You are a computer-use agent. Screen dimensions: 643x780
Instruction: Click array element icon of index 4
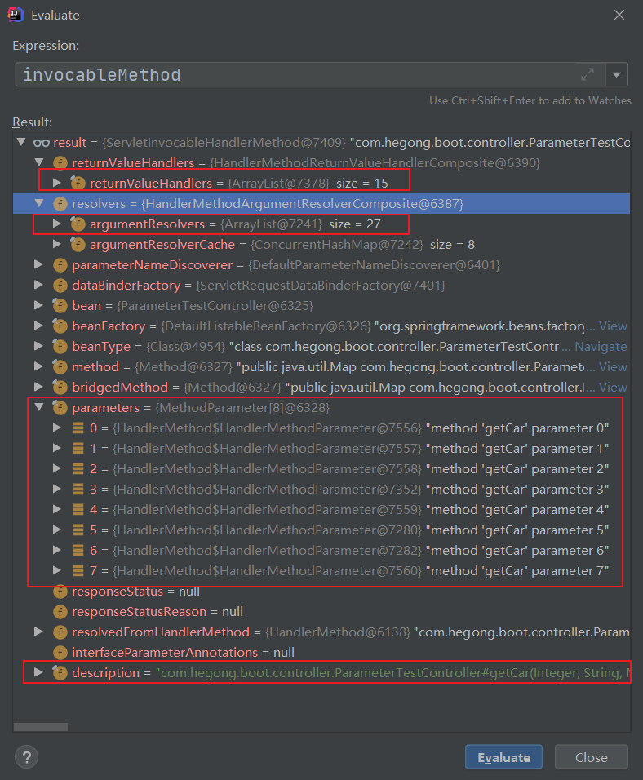[x=78, y=509]
